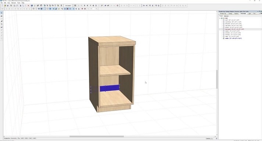Open the View menu

pos(9,3)
